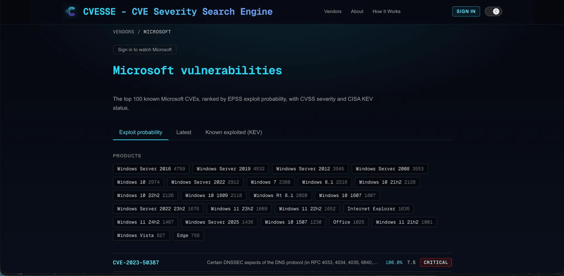Click the MICROSOFT breadcrumb
Image resolution: width=564 pixels, height=276 pixels.
(x=157, y=32)
